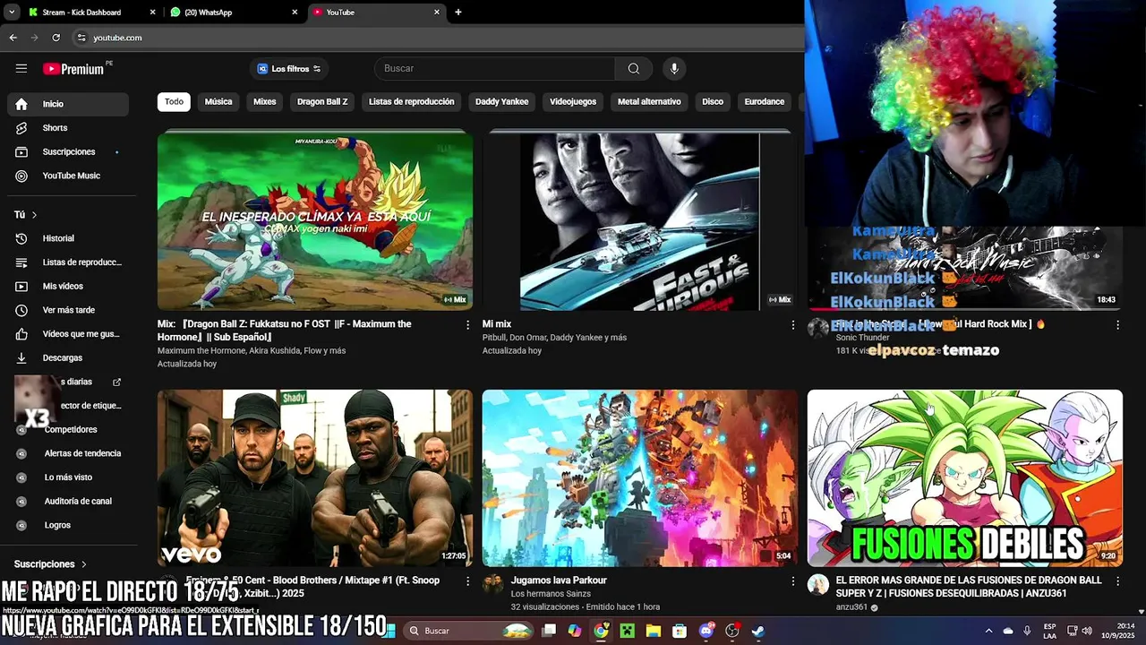Expand the Suscripciones section header
The image size is (1146, 645).
50,564
